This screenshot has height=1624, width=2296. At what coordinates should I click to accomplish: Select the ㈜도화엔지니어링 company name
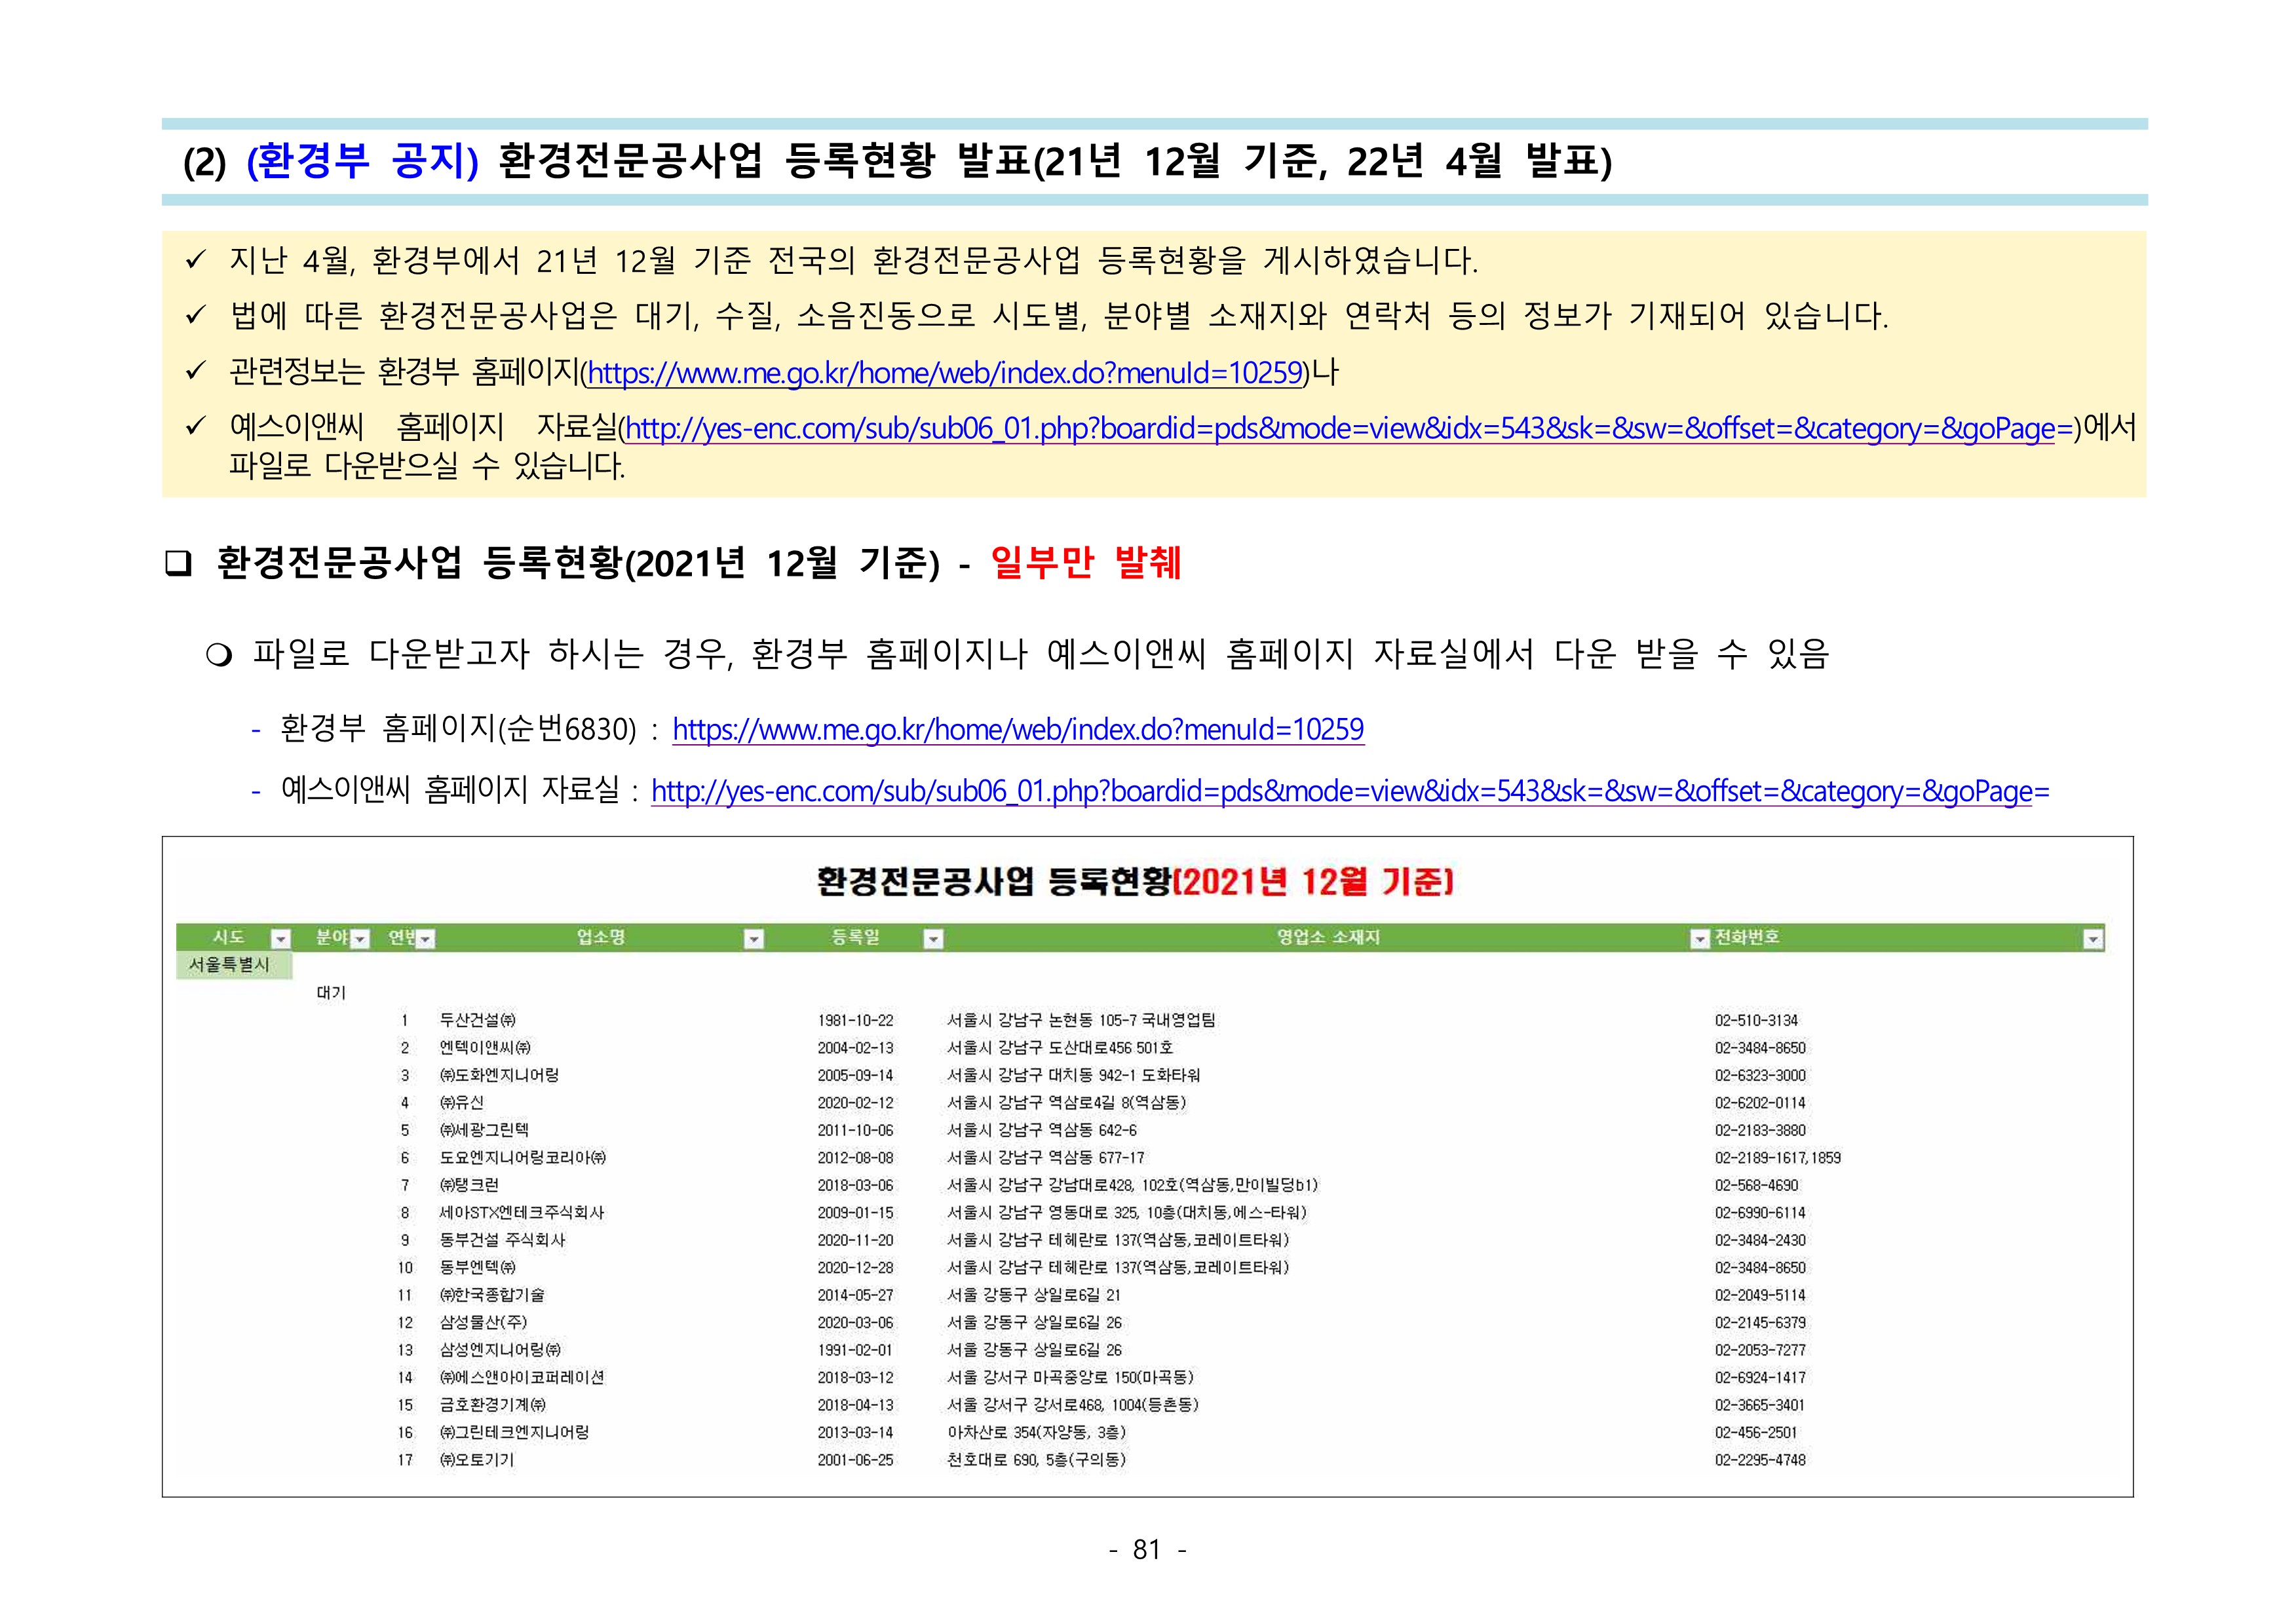[499, 1076]
